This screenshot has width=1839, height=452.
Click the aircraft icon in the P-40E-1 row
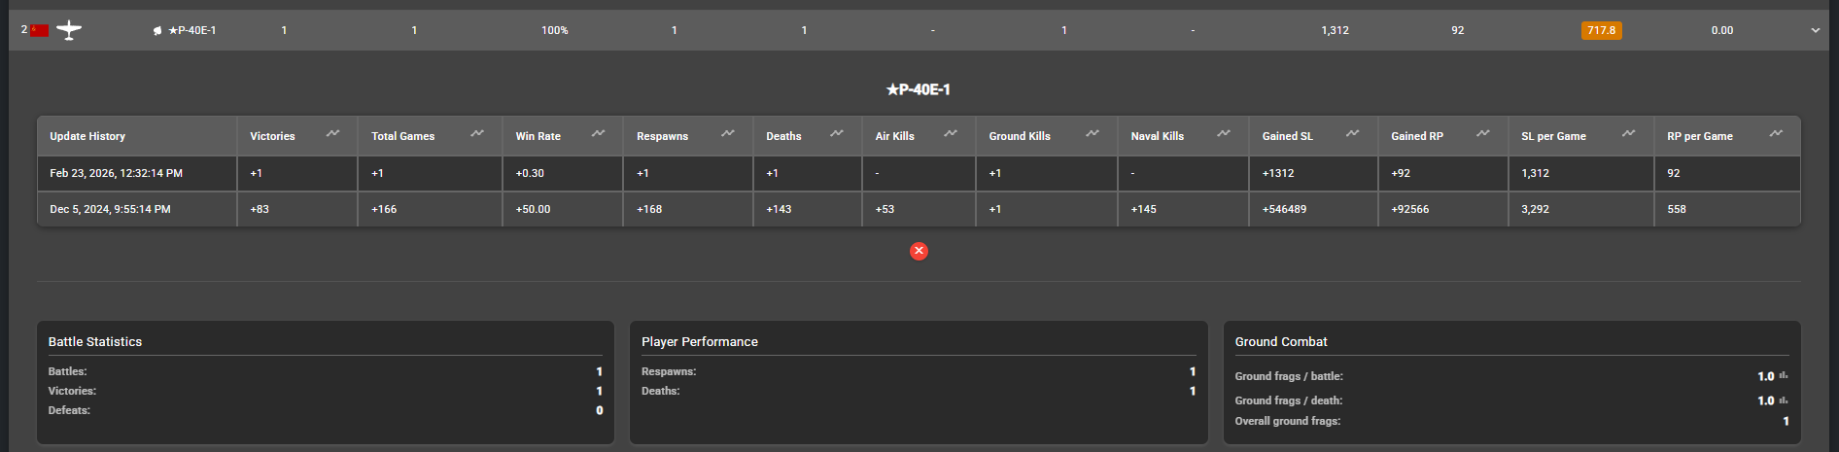tap(69, 30)
